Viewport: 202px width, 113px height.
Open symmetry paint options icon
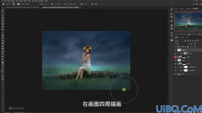click(x=96, y=4)
